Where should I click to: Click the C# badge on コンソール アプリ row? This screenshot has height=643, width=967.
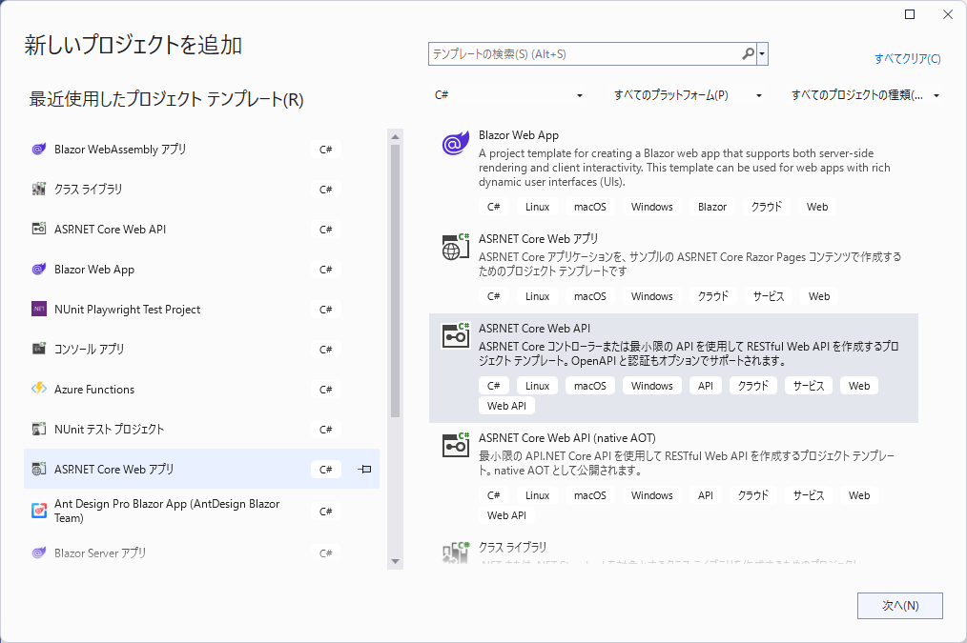(x=325, y=350)
